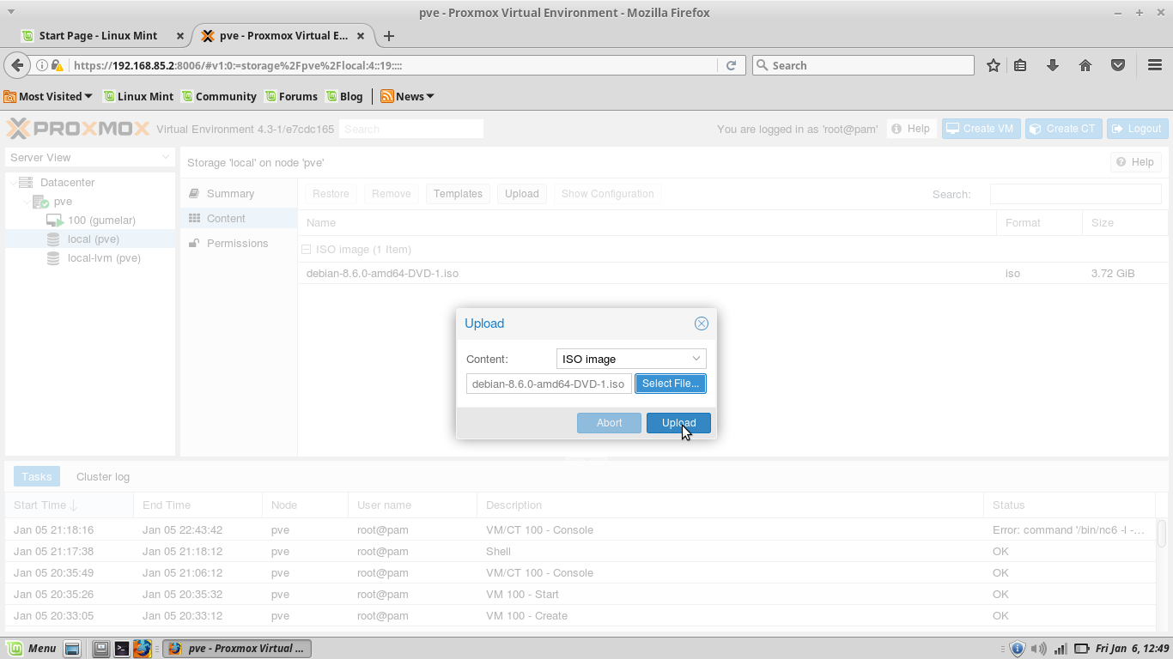Launch the terminal from the taskbar
The height and width of the screenshot is (659, 1173).
122,649
